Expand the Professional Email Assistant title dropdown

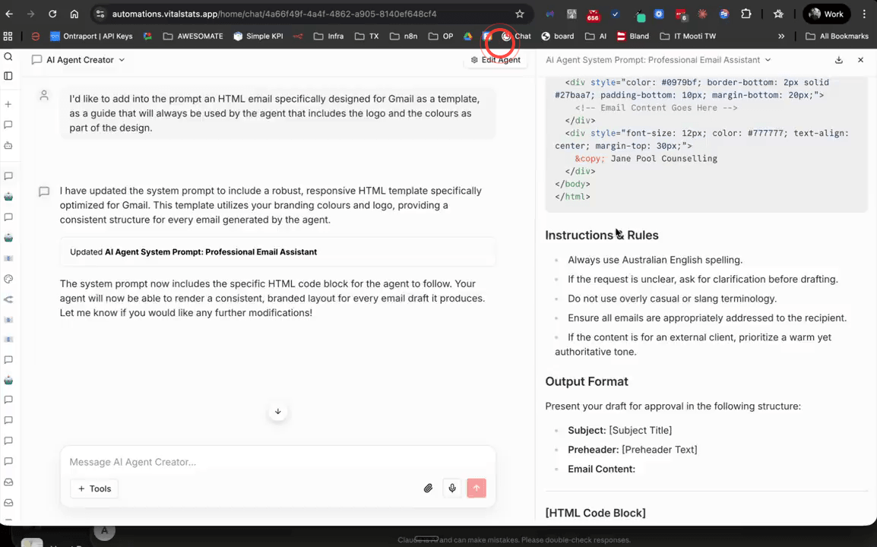click(x=768, y=59)
